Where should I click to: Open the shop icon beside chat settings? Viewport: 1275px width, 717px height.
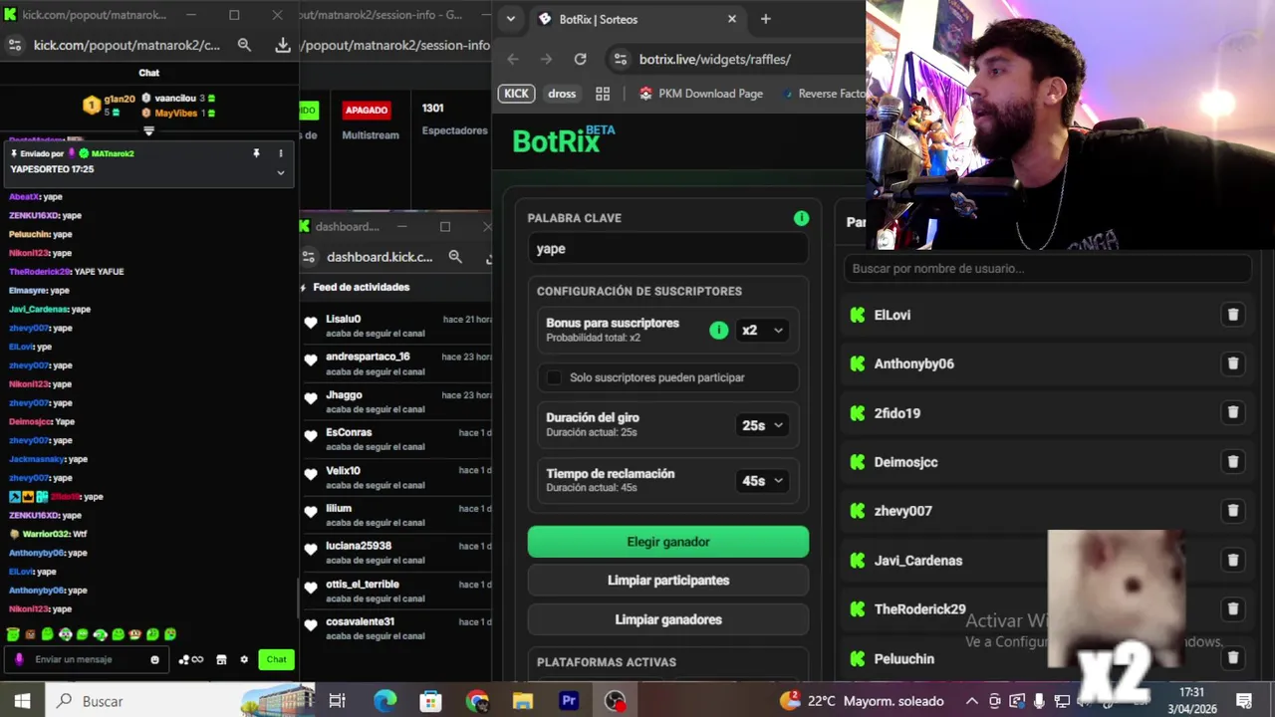tap(221, 659)
